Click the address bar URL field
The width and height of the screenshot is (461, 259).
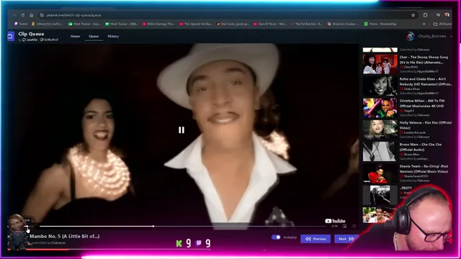click(226, 15)
